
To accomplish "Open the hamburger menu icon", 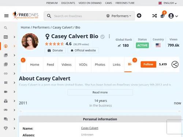I will [6, 16].
